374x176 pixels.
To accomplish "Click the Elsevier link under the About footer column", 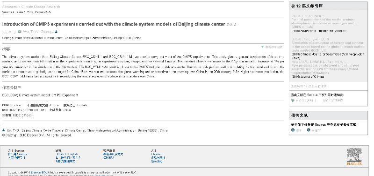I will coord(156,154).
